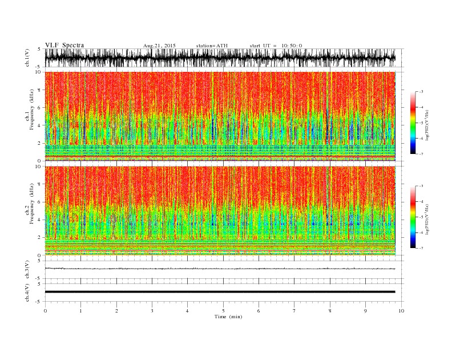Click the ch.1 spectrogram color scale bar
Screen dimensions: 452x349
(x=413, y=123)
